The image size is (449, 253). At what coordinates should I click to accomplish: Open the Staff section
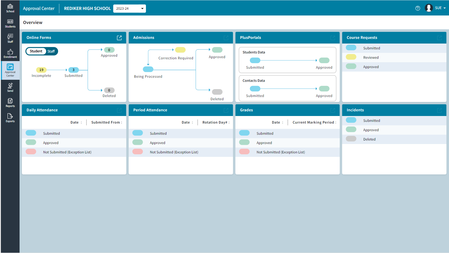pyautogui.click(x=10, y=38)
